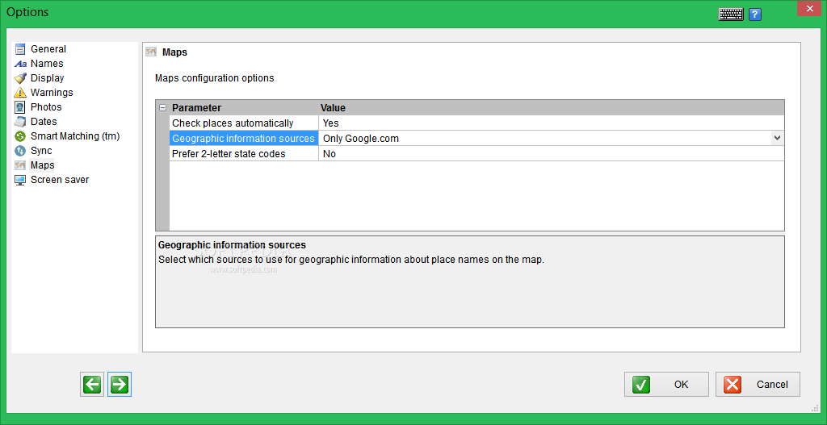This screenshot has width=827, height=425.
Task: Click the "No" value cell
Action: click(551, 154)
